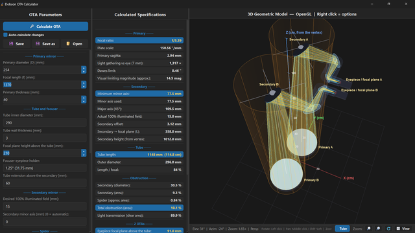Image resolution: width=415 pixels, height=233 pixels.
Task: Select Secondary (area) obstruction row
Action: [139, 193]
